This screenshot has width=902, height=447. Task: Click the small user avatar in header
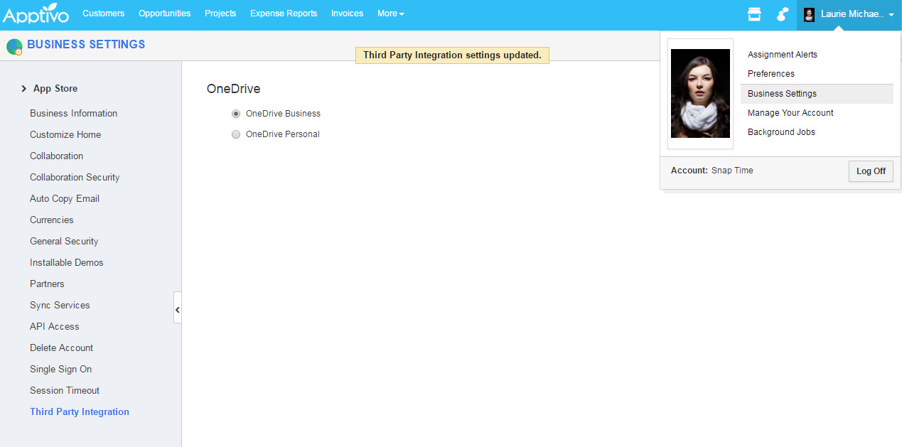point(809,14)
